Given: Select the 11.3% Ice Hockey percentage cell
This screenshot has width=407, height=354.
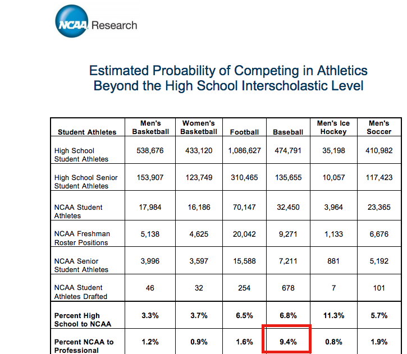Looking at the screenshot, I should [x=333, y=315].
